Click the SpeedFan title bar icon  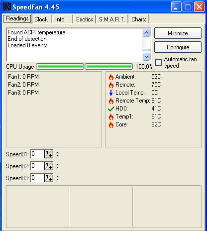7,7
